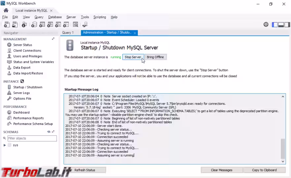Image resolution: width=291 pixels, height=178 pixels.
Task: Open Users and Privileges
Action: pos(28,56)
